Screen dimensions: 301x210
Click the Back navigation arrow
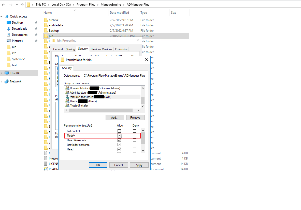[x=3, y=5]
